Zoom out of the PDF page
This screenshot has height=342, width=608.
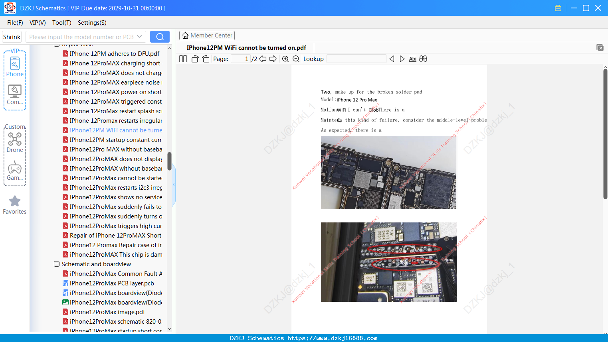click(296, 59)
